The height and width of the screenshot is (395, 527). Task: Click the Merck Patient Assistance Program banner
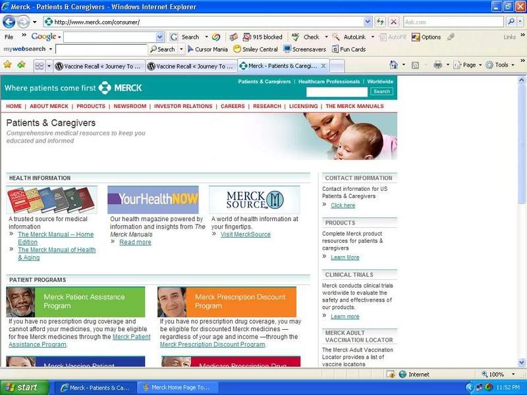click(76, 302)
